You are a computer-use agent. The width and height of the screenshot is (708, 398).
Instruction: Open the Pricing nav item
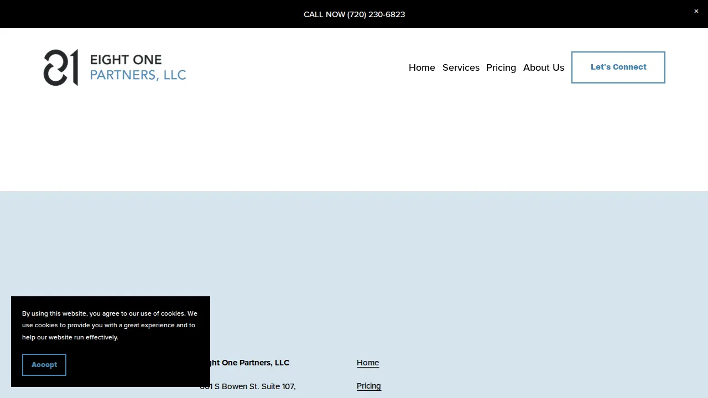(x=501, y=67)
